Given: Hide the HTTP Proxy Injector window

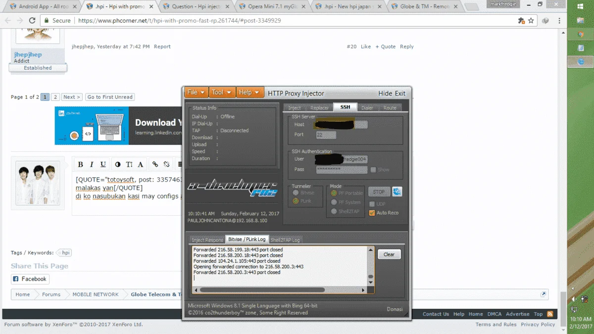Looking at the screenshot, I should tap(385, 93).
